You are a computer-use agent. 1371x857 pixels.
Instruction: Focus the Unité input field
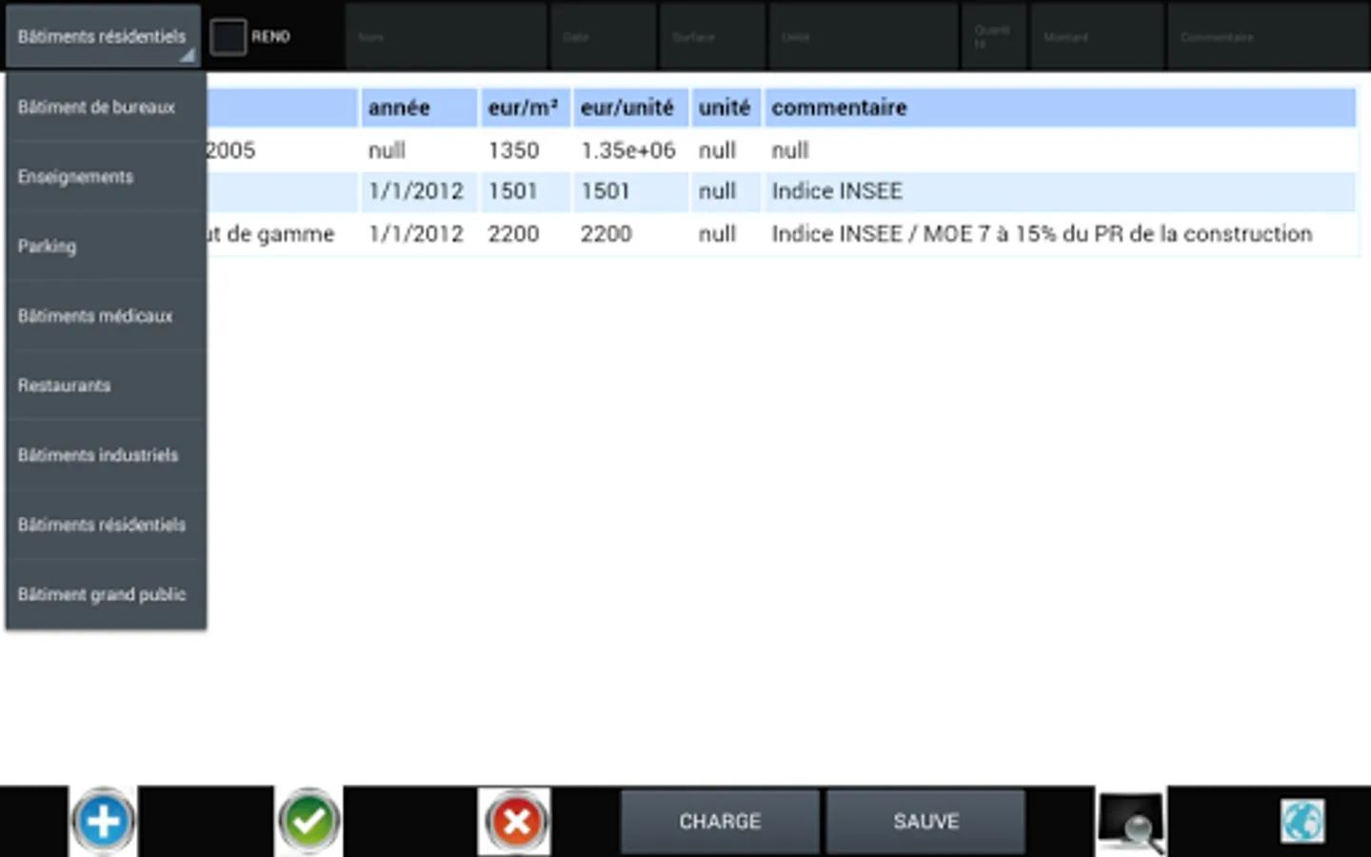point(864,36)
